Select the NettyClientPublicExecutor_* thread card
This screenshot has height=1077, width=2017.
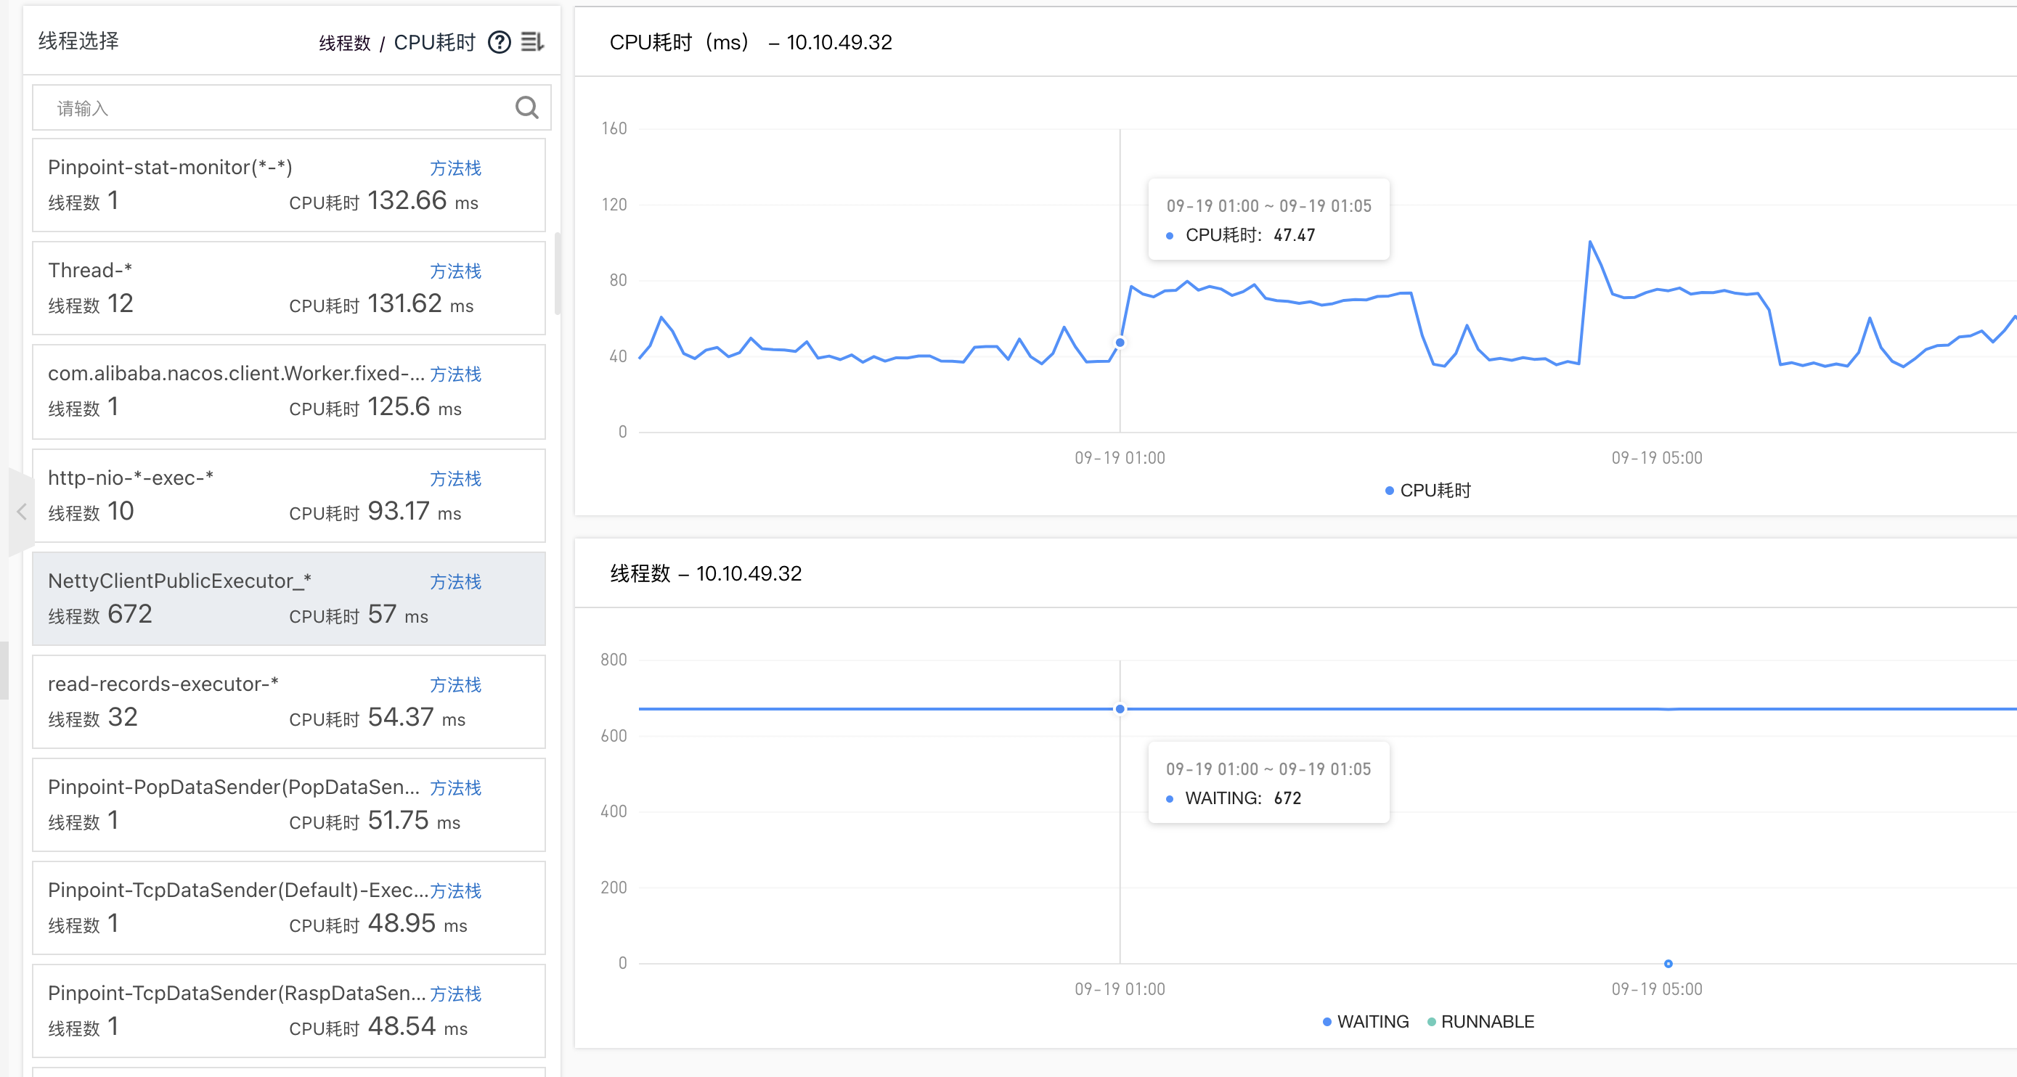[x=289, y=599]
